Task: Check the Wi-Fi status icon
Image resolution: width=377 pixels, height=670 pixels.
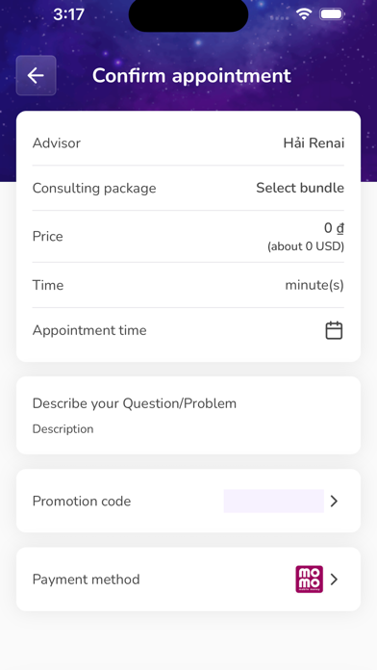Action: 304,14
